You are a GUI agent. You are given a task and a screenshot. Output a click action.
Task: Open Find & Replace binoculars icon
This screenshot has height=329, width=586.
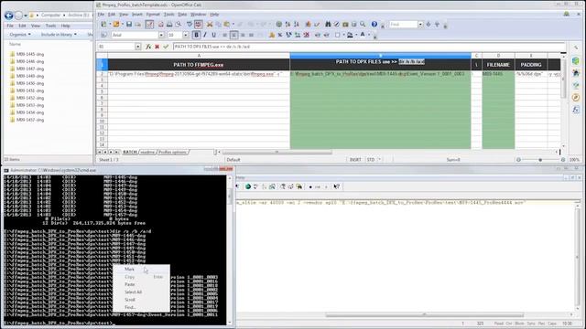(328, 25)
